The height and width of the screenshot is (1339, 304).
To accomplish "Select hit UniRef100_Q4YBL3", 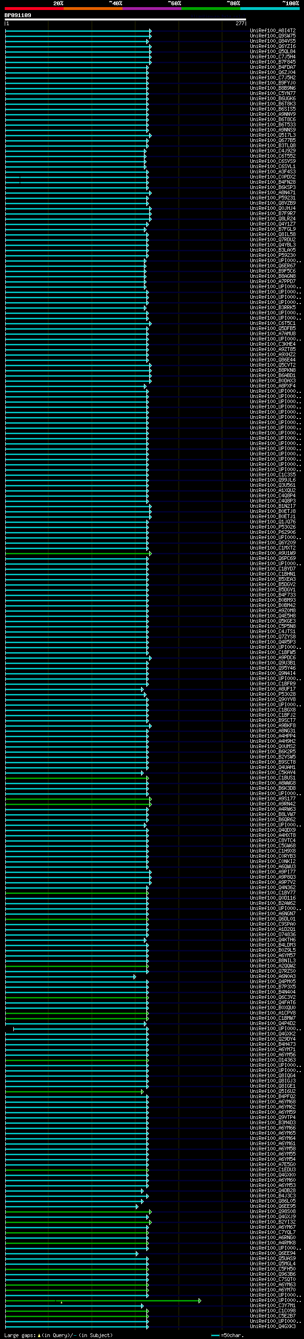I will 273,245.
